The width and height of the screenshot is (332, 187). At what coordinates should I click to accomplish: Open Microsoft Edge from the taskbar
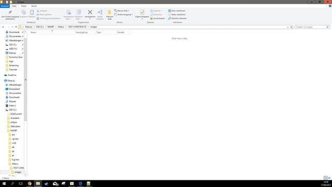click(80, 183)
